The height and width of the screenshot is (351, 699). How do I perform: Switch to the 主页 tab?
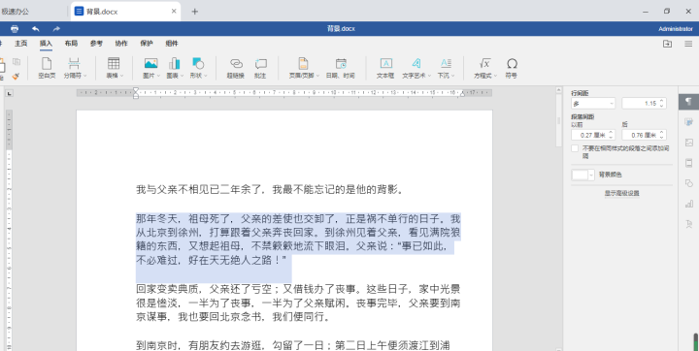coord(21,44)
